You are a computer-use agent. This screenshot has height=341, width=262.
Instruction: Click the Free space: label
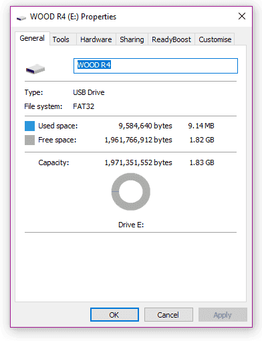pyautogui.click(x=57, y=140)
